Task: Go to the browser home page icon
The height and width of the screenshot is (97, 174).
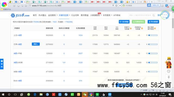Action: 18,6
